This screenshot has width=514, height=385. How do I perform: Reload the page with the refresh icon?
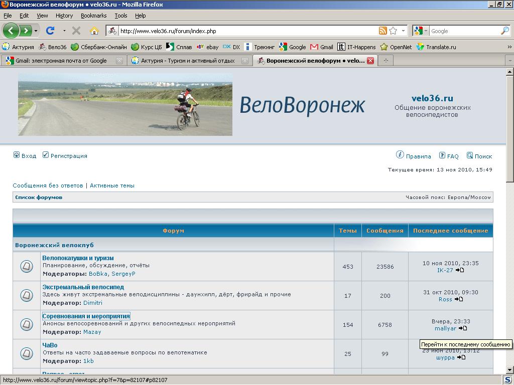(x=50, y=31)
